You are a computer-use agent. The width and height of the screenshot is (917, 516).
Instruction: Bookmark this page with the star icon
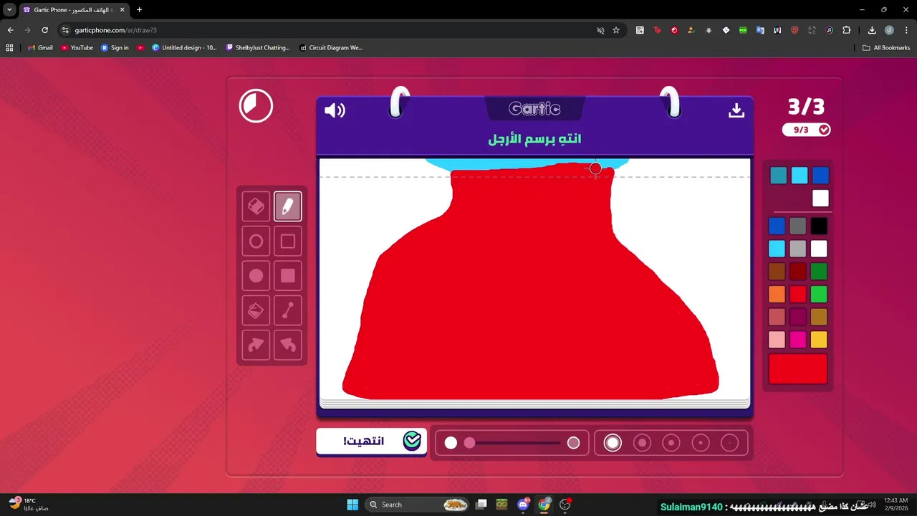point(615,30)
